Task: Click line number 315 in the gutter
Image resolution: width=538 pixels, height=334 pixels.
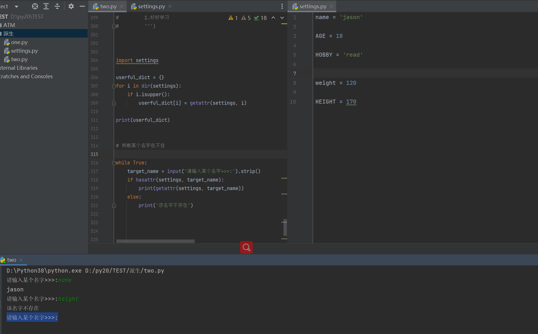Action: click(94, 154)
